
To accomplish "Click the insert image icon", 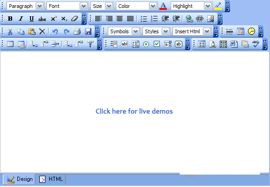I will (210, 19).
